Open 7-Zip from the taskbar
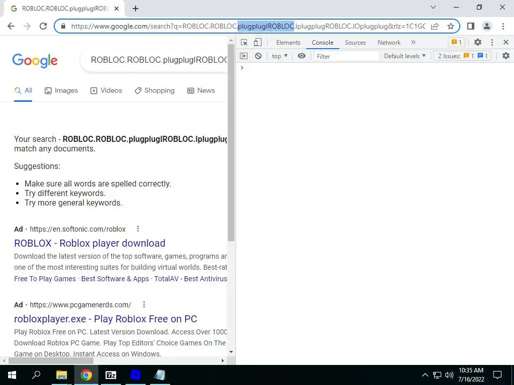514x385 pixels. point(111,375)
